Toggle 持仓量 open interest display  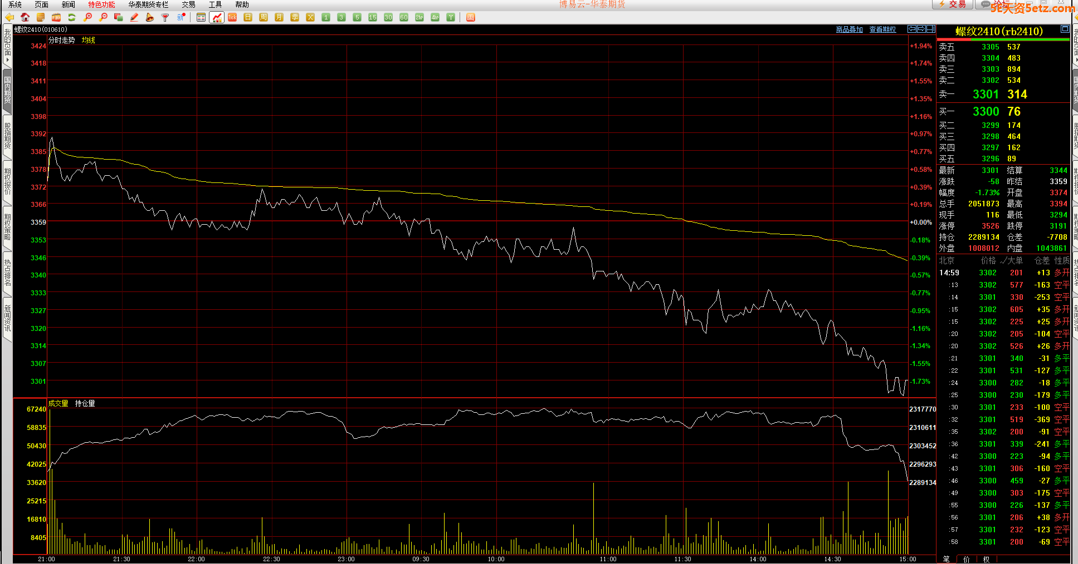tap(85, 403)
